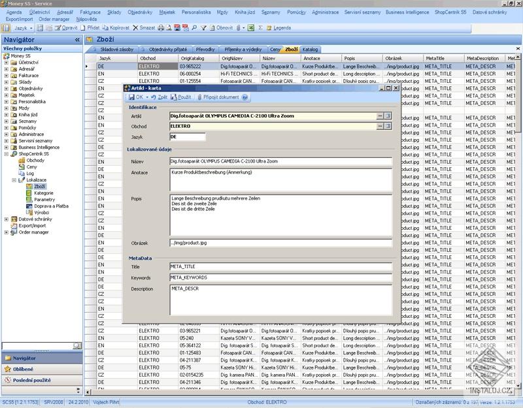Open the OK button dropdown arrow

[x=147, y=97]
